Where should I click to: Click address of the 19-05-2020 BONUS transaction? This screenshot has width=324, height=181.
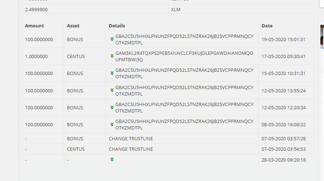pyautogui.click(x=184, y=39)
